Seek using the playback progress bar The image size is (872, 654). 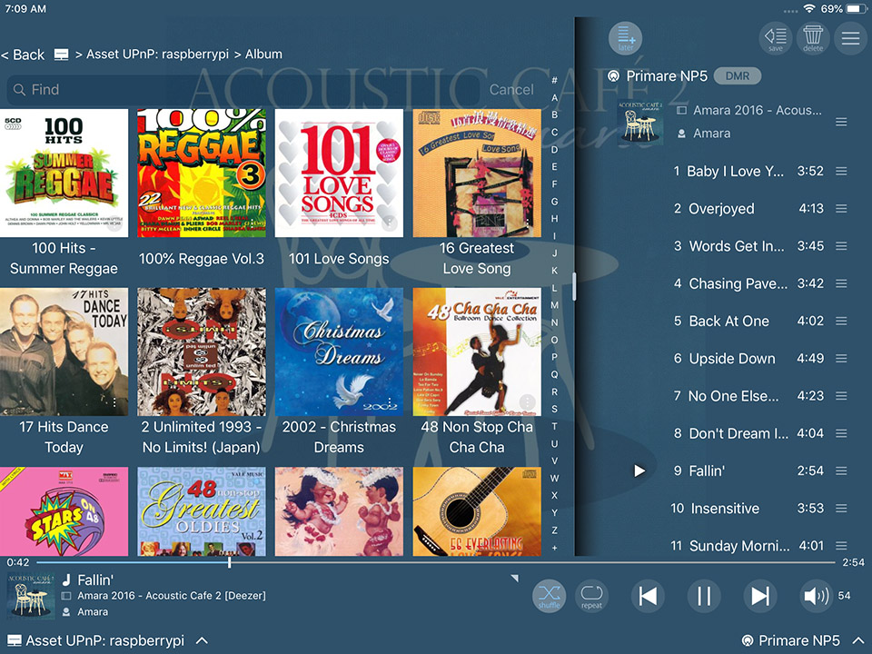(x=435, y=563)
